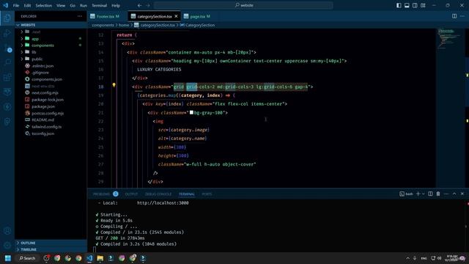The image size is (469, 264).
Task: Toggle the secondary sidebar visibility
Action: [x=415, y=5]
